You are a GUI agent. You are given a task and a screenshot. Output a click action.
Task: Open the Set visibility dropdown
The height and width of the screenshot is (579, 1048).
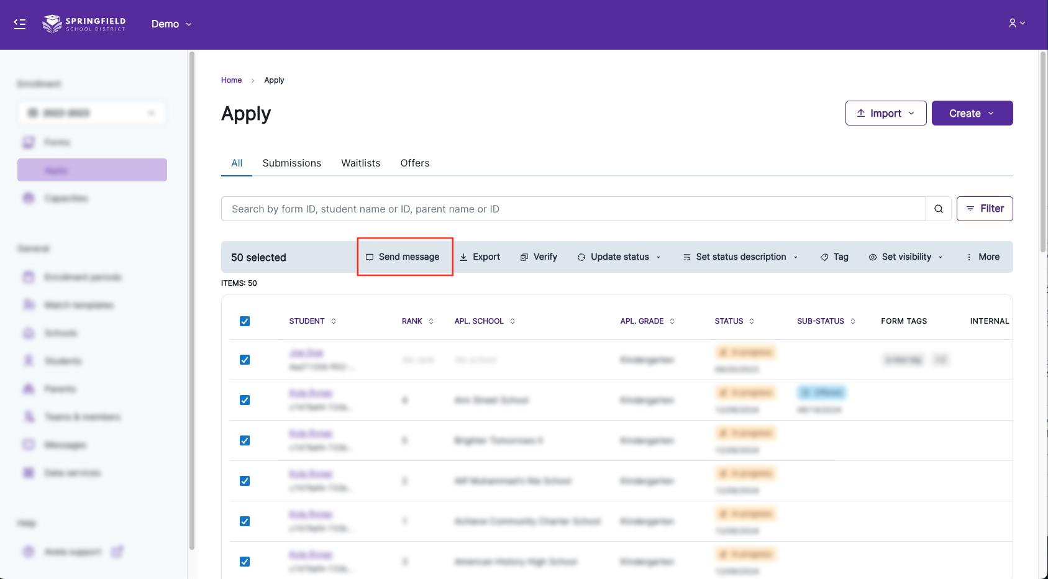pyautogui.click(x=905, y=257)
